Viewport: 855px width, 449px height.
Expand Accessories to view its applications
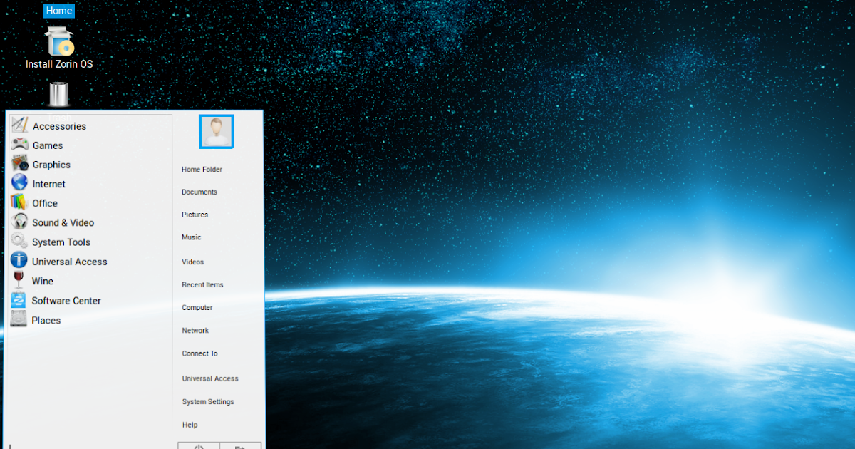[x=59, y=125]
